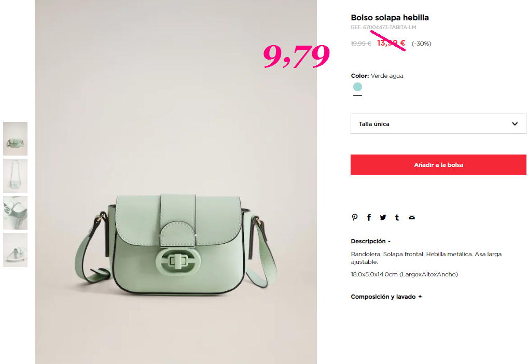528x364 pixels.
Task: Open the Talla única size dropdown
Action: point(438,124)
